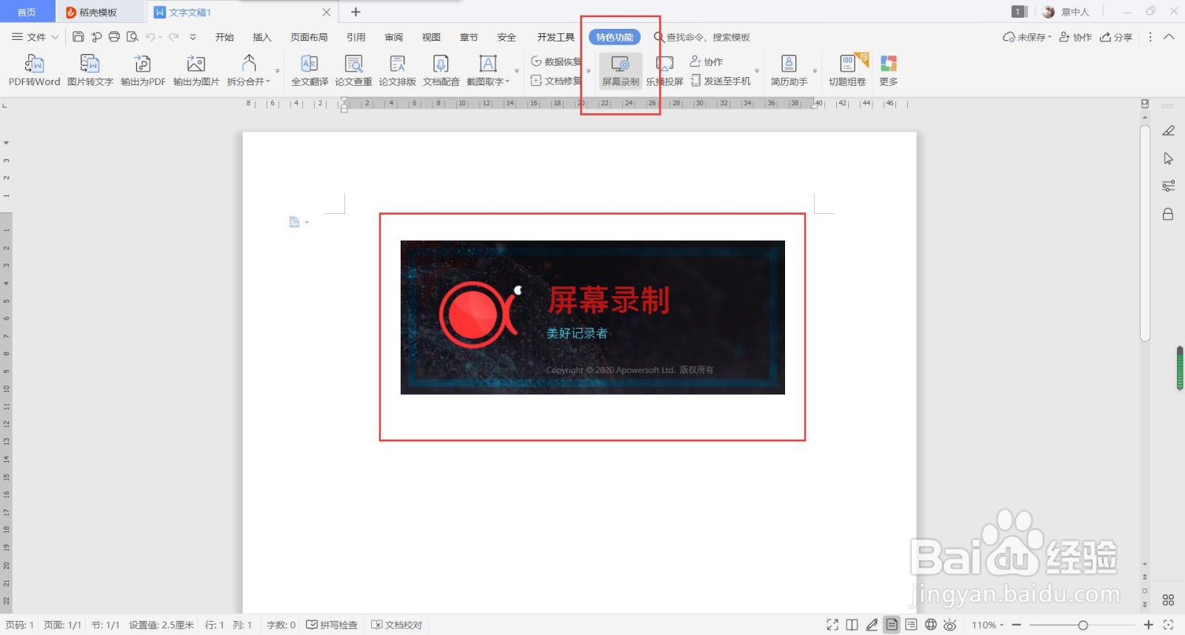1185x635 pixels.
Task: Open print preview icon
Action: 132,37
